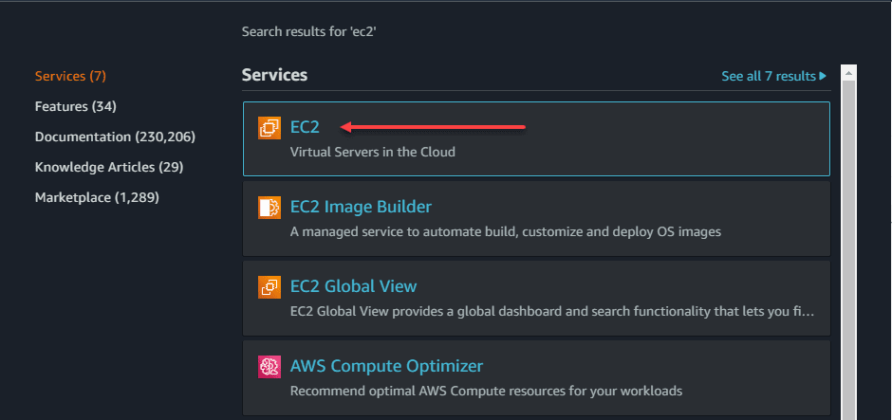Open the EC2 Image Builder link
Viewport: 892px width, 420px height.
coord(361,207)
